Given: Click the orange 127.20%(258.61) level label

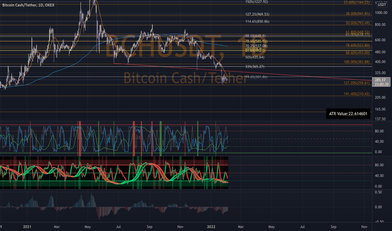Looking at the screenshot, I should (357, 83).
